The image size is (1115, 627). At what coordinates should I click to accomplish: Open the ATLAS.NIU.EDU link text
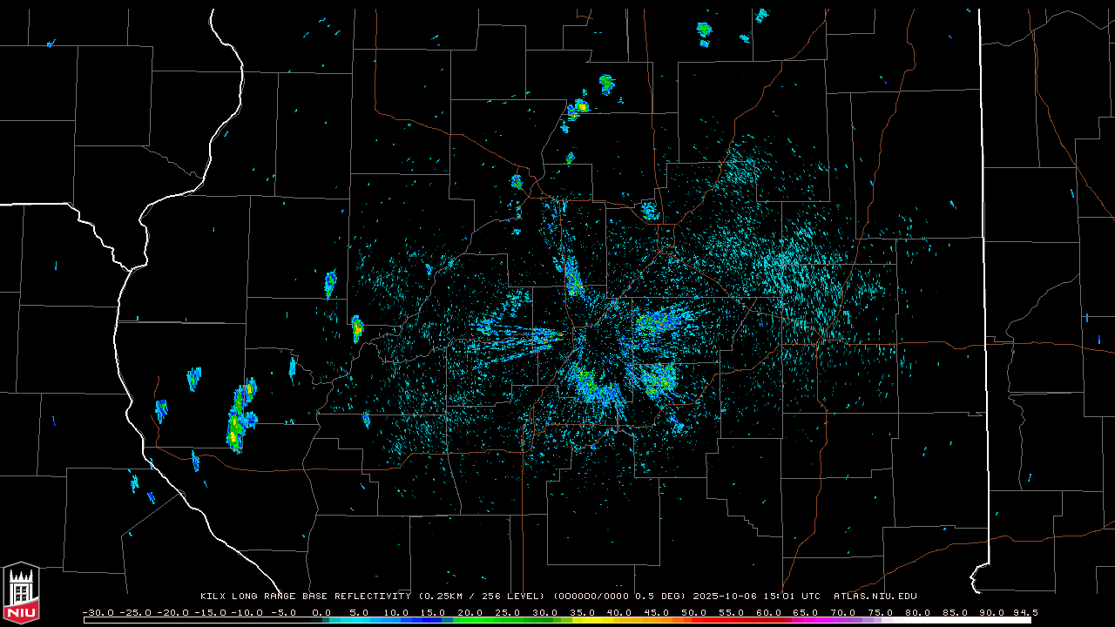tap(875, 597)
